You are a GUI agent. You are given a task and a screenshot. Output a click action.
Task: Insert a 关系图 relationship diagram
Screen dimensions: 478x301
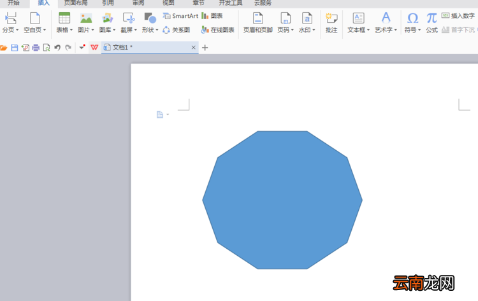coord(177,30)
